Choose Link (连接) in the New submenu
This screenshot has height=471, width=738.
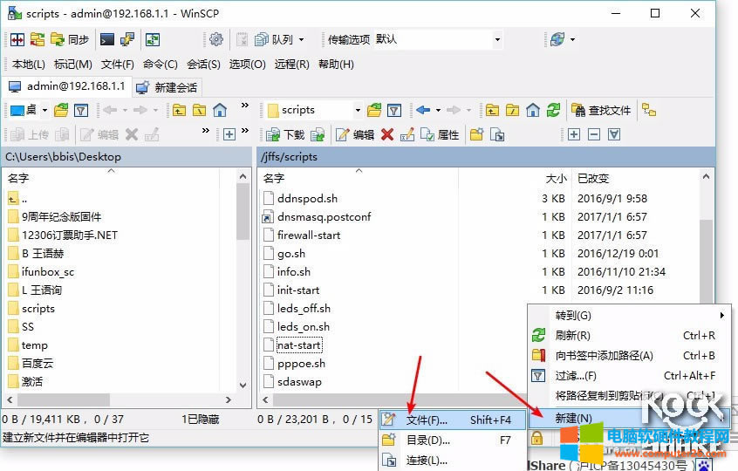pyautogui.click(x=453, y=461)
